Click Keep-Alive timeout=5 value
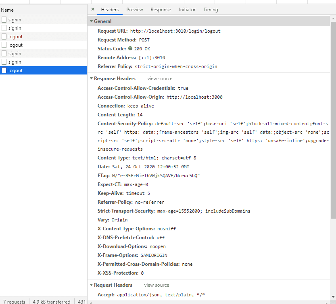The height and width of the screenshot is (304, 336). pos(138,193)
